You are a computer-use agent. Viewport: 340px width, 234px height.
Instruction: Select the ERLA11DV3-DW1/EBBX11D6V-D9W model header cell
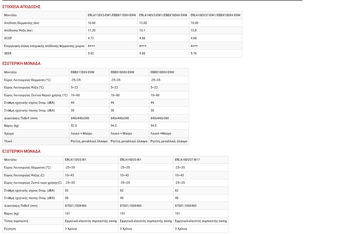(x=111, y=15)
